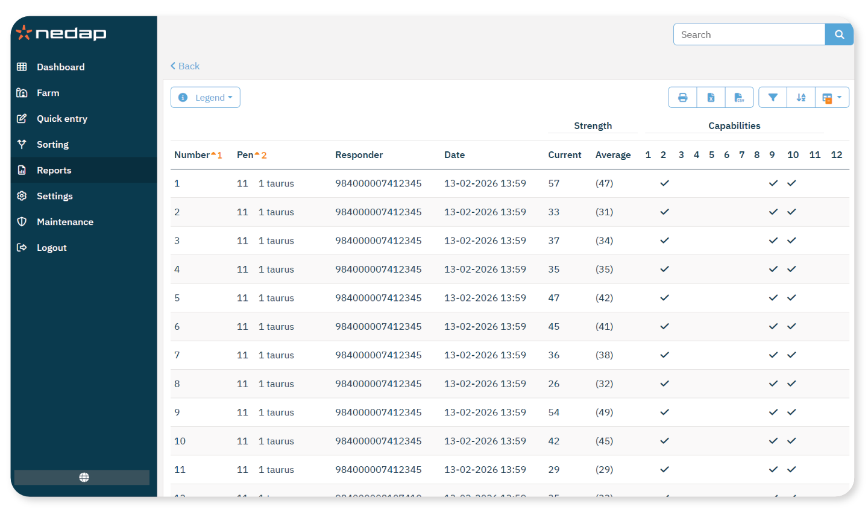Open the column configuration dropdown

click(x=832, y=97)
